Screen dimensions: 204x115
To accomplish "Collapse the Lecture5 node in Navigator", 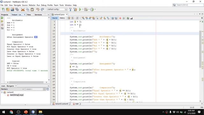I will [x=2, y=92].
